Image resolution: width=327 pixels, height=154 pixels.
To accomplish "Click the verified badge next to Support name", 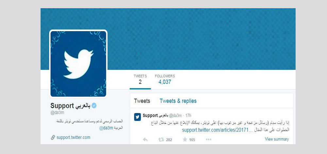I will pyautogui.click(x=94, y=106).
